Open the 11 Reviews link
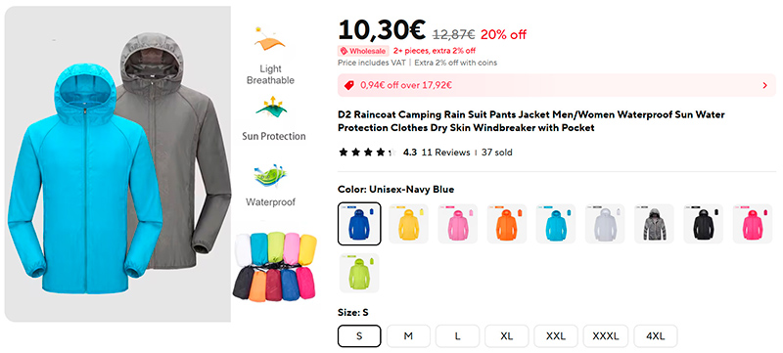 445,153
